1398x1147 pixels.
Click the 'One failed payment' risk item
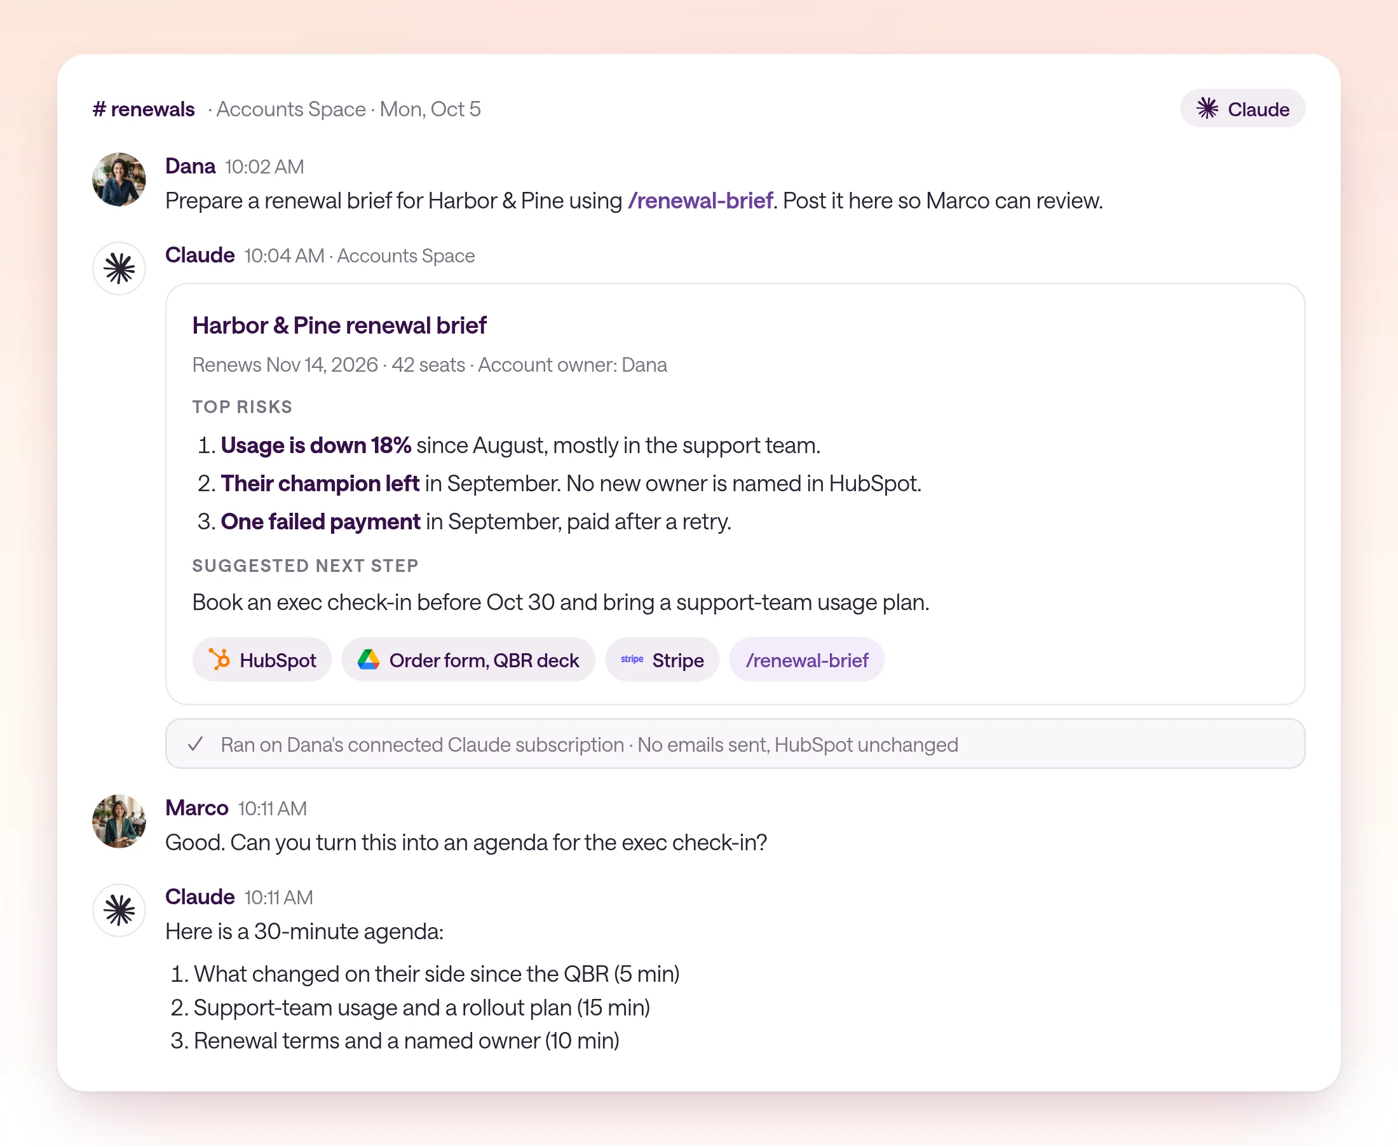click(465, 522)
